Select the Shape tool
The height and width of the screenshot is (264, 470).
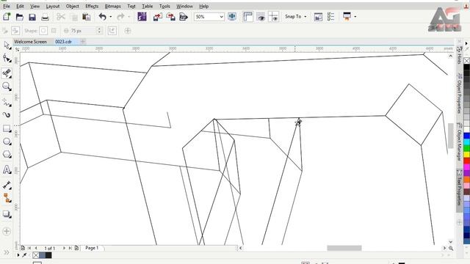click(x=7, y=59)
